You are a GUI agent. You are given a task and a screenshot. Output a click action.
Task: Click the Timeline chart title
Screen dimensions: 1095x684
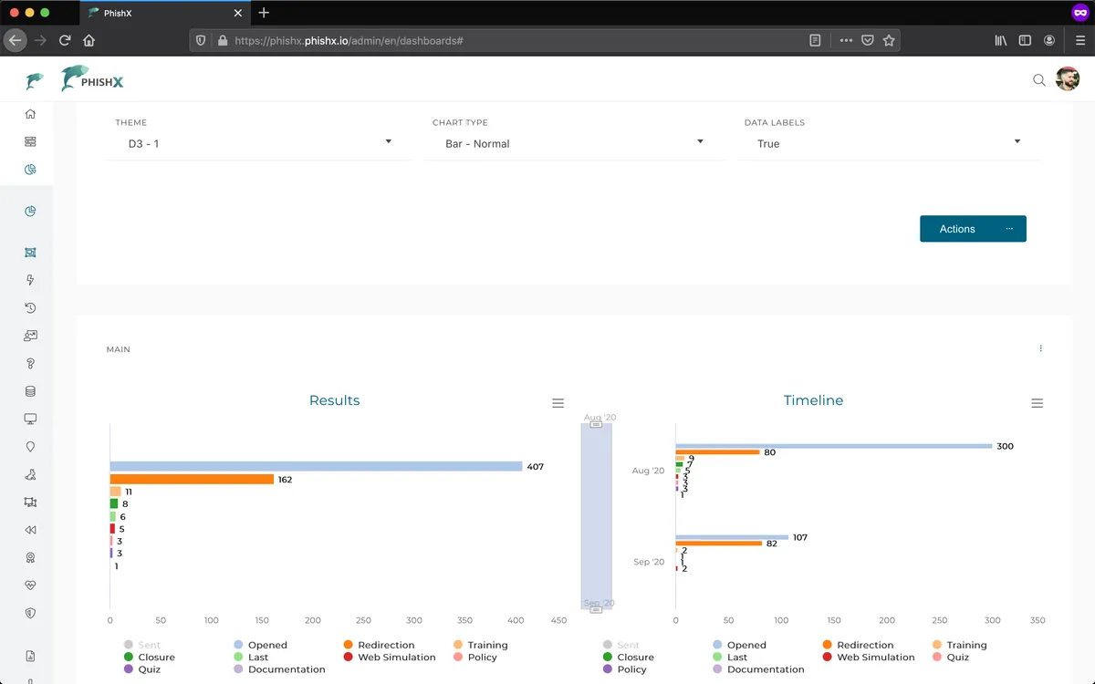coord(813,400)
